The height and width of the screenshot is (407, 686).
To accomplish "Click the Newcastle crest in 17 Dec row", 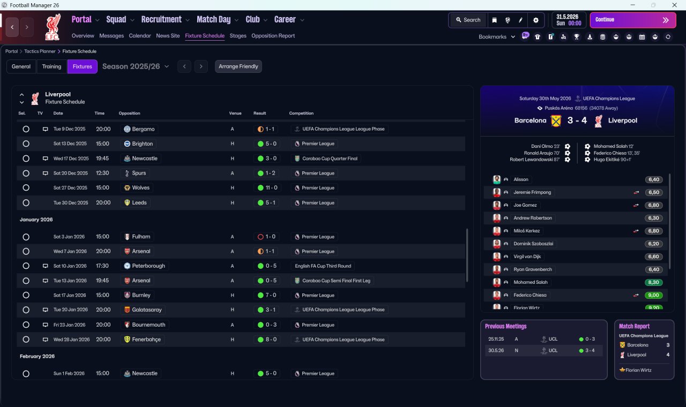I will 127,159.
